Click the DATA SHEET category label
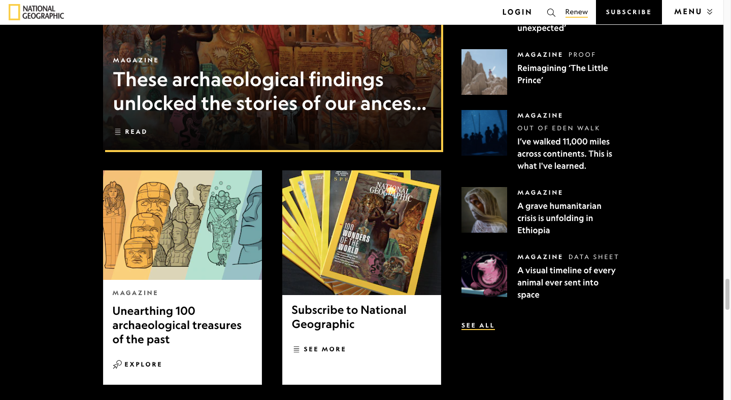 tap(593, 257)
